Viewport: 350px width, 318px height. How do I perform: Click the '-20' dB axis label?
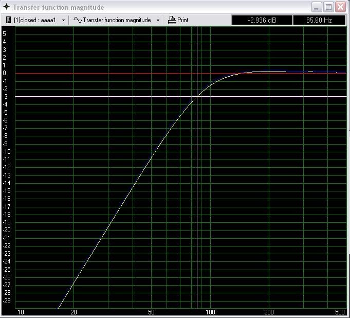point(7,230)
